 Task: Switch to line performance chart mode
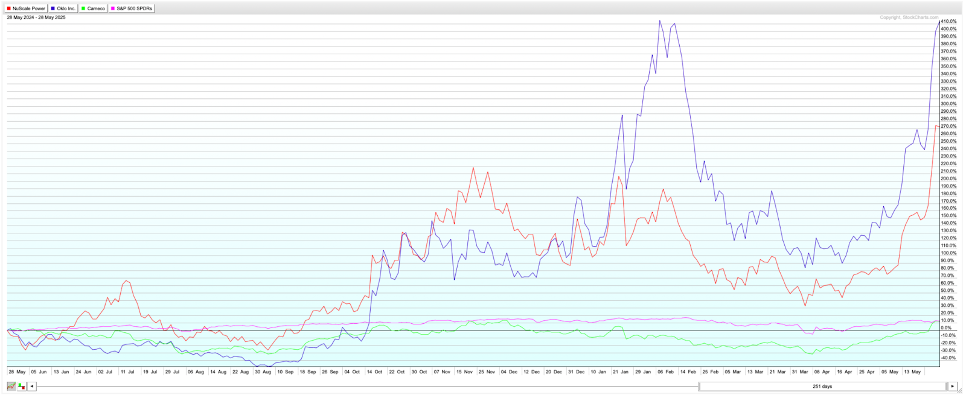(x=11, y=386)
